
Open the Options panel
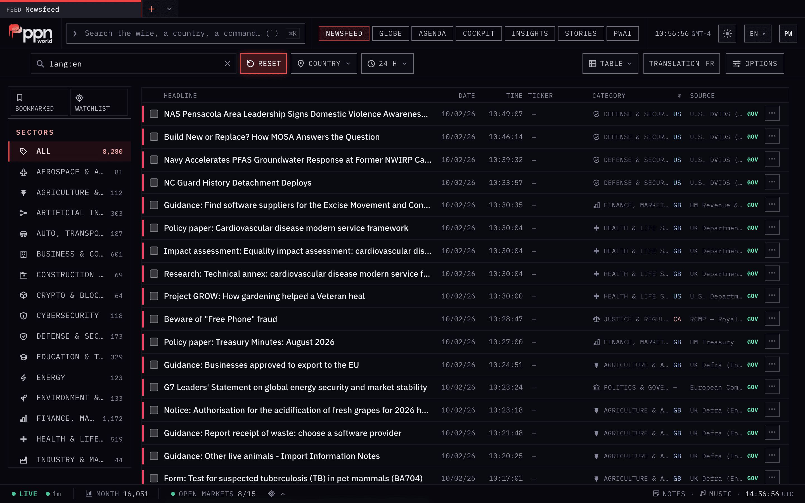click(x=754, y=63)
